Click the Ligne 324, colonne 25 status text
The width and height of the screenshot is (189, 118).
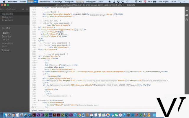[x=38, y=110]
